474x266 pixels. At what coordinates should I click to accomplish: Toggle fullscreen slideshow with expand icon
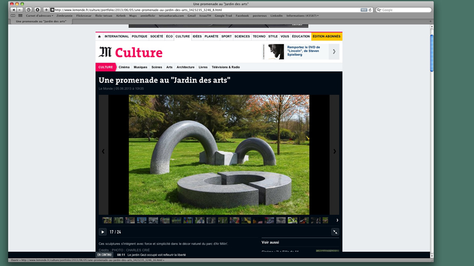[335, 232]
